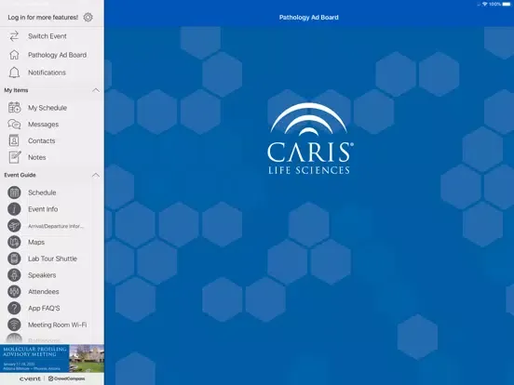Open the Event Info label
Screen dimensions: 514x385
click(43, 209)
